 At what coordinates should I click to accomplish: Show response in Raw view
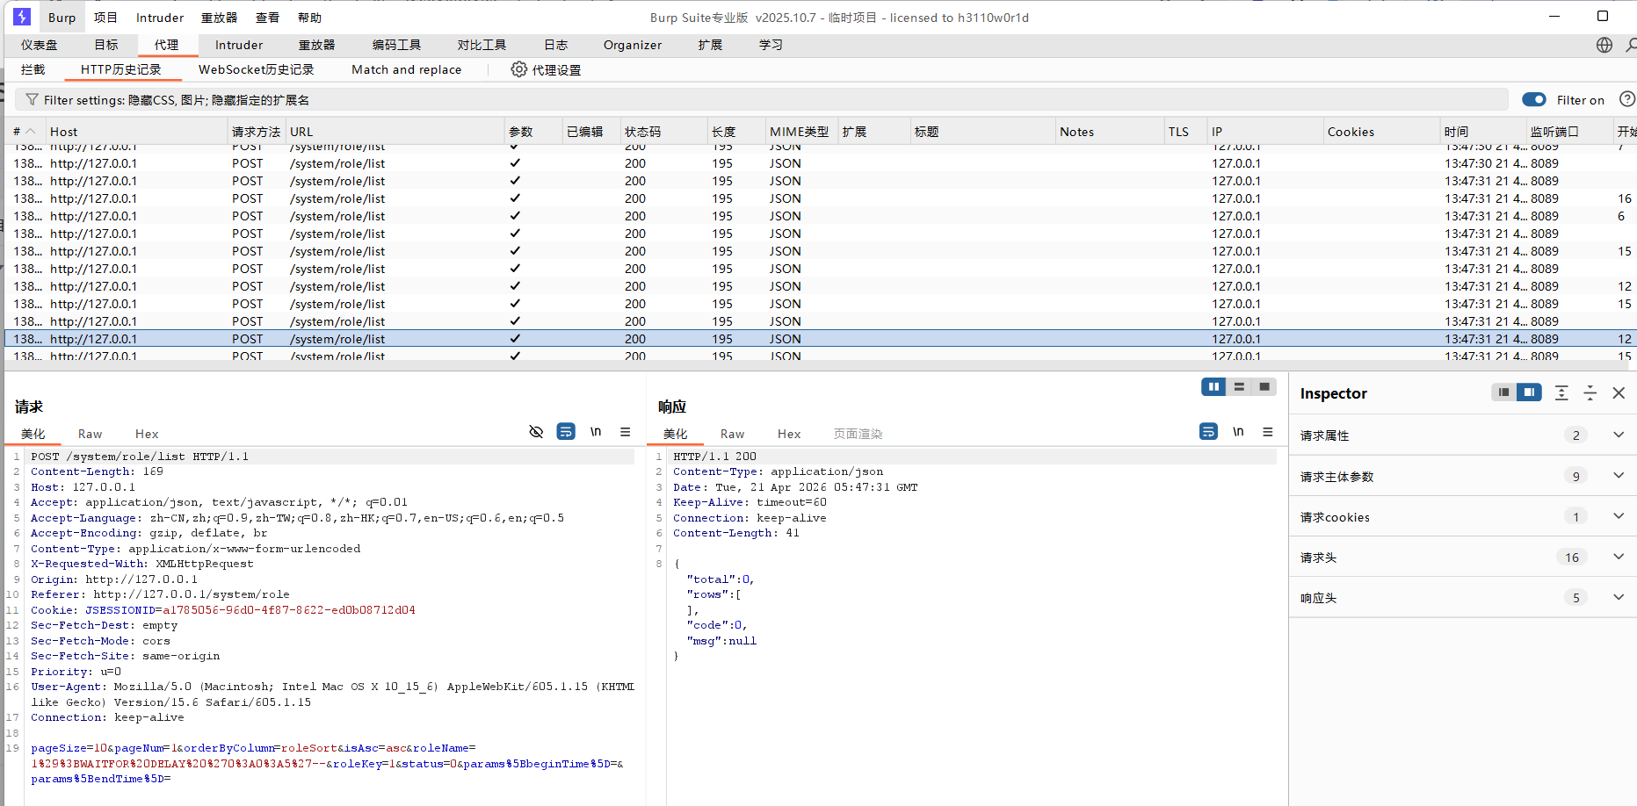(x=732, y=434)
